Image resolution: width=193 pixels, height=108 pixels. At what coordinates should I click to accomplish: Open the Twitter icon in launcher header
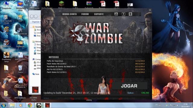point(131,14)
